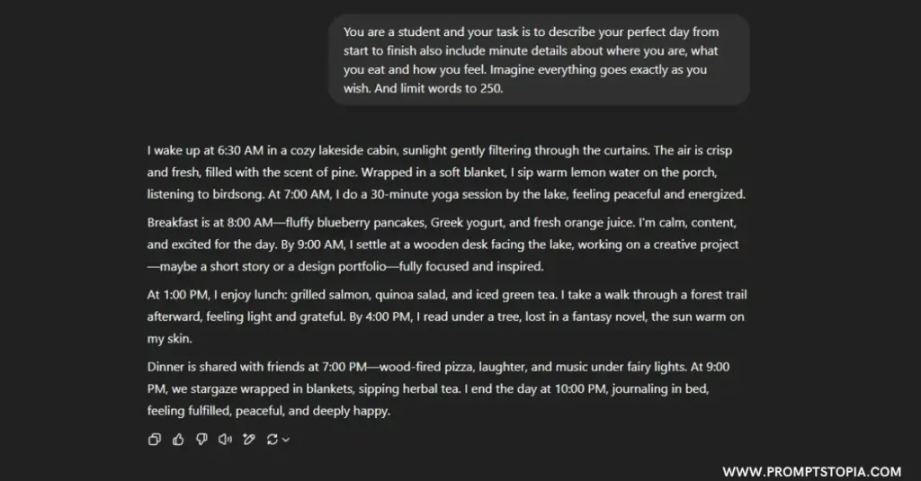Regenerate the response with the circular arrows
The height and width of the screenshot is (481, 921).
coord(272,440)
